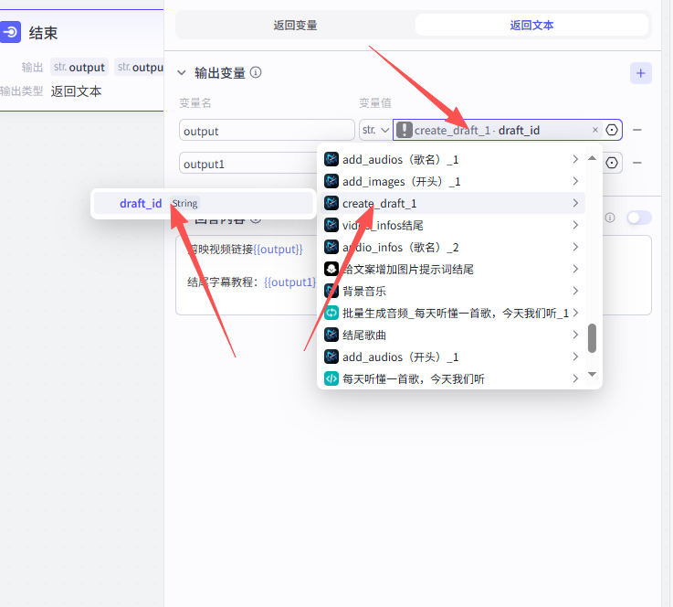Remove the output1 variable row
This screenshot has width=673, height=607.
tap(637, 163)
